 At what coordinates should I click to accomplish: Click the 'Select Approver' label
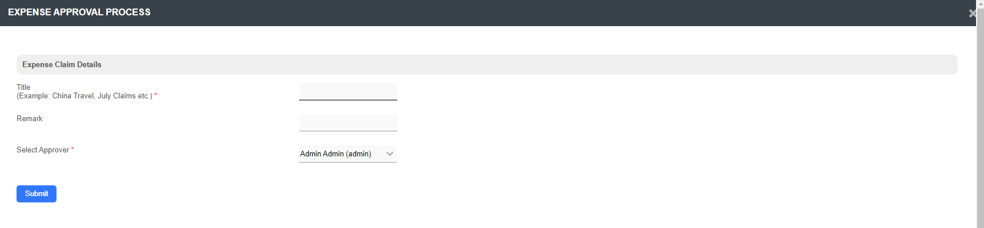43,150
